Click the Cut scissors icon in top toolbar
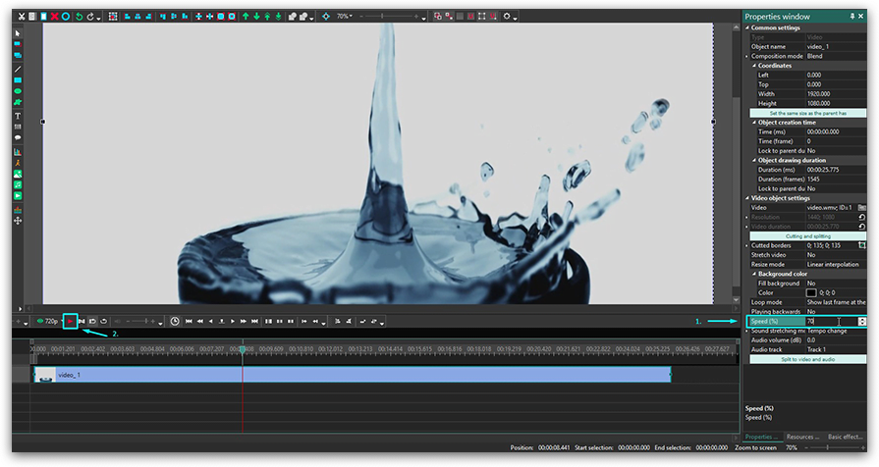Image resolution: width=879 pixels, height=467 pixels. (22, 17)
